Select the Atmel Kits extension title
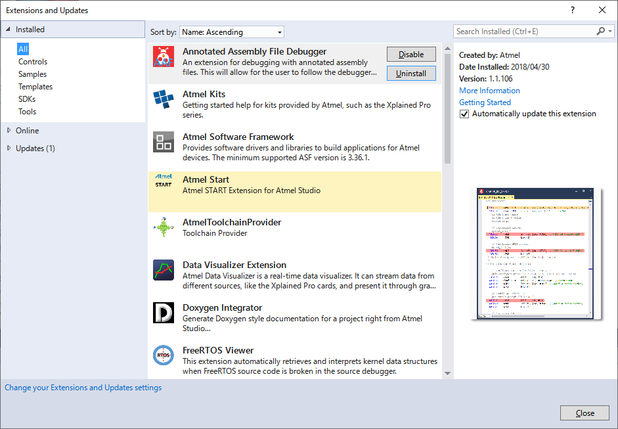This screenshot has height=429, width=618. (204, 94)
